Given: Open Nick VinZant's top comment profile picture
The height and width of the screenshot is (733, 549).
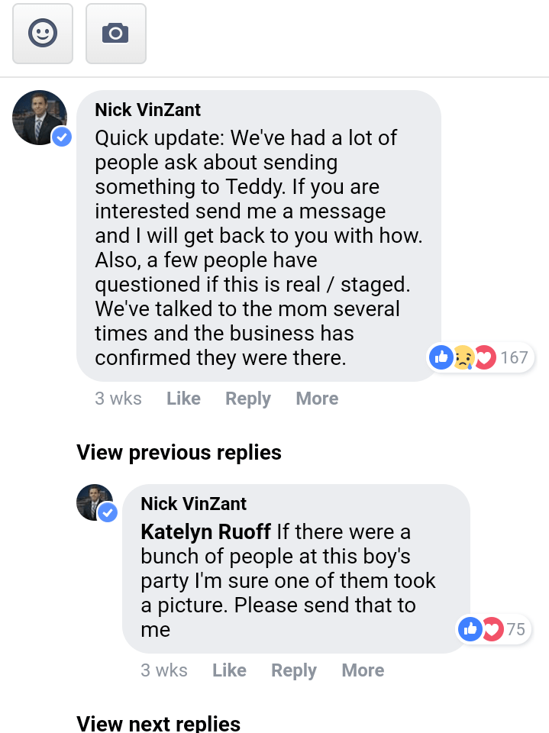Looking at the screenshot, I should pos(38,117).
